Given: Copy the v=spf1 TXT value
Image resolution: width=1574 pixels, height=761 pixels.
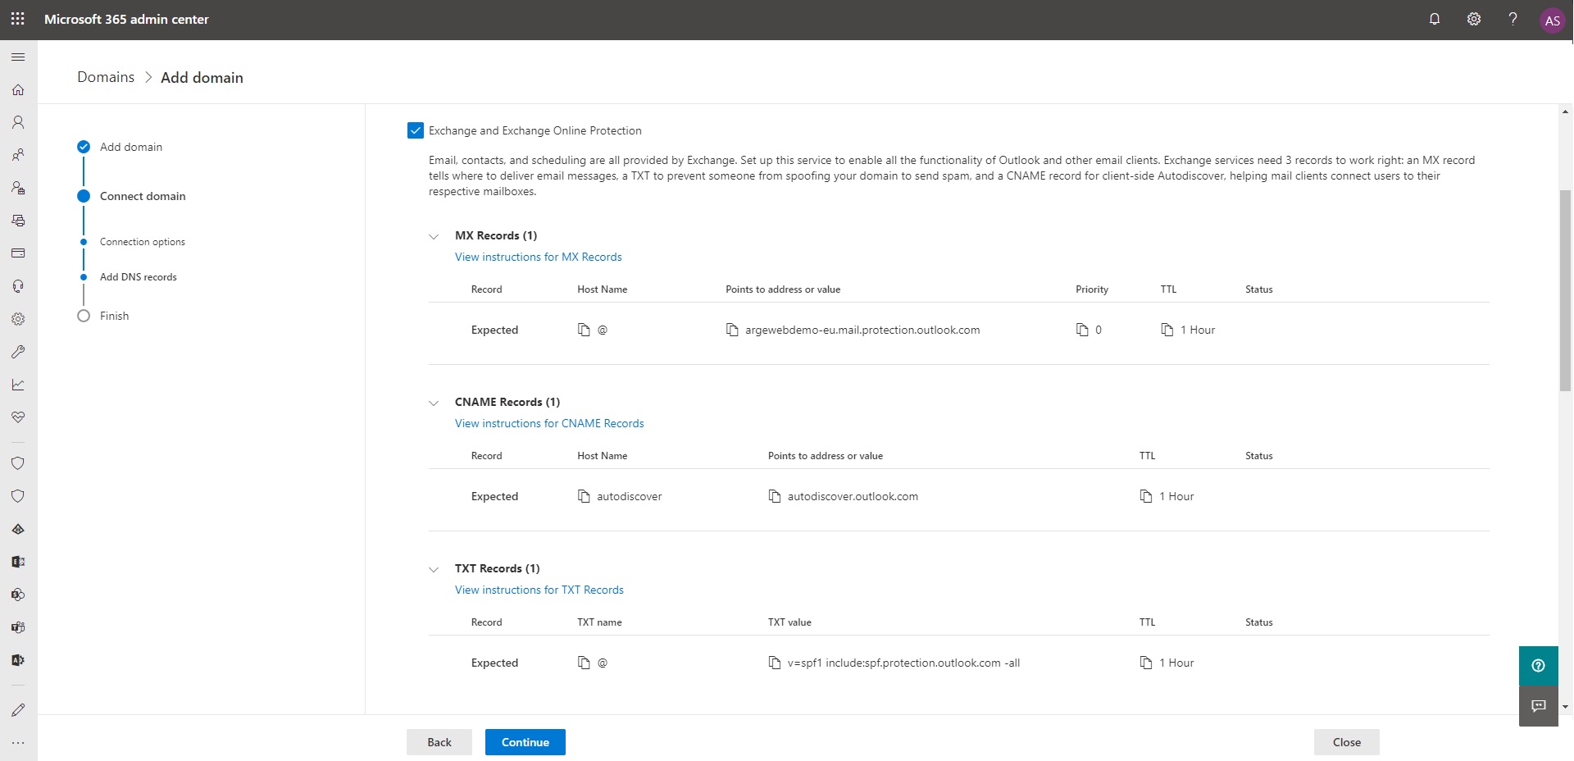Looking at the screenshot, I should click(775, 663).
